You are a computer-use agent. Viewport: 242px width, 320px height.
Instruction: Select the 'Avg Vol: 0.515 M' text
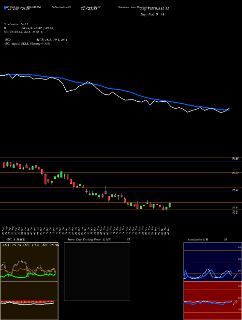coord(154,9)
